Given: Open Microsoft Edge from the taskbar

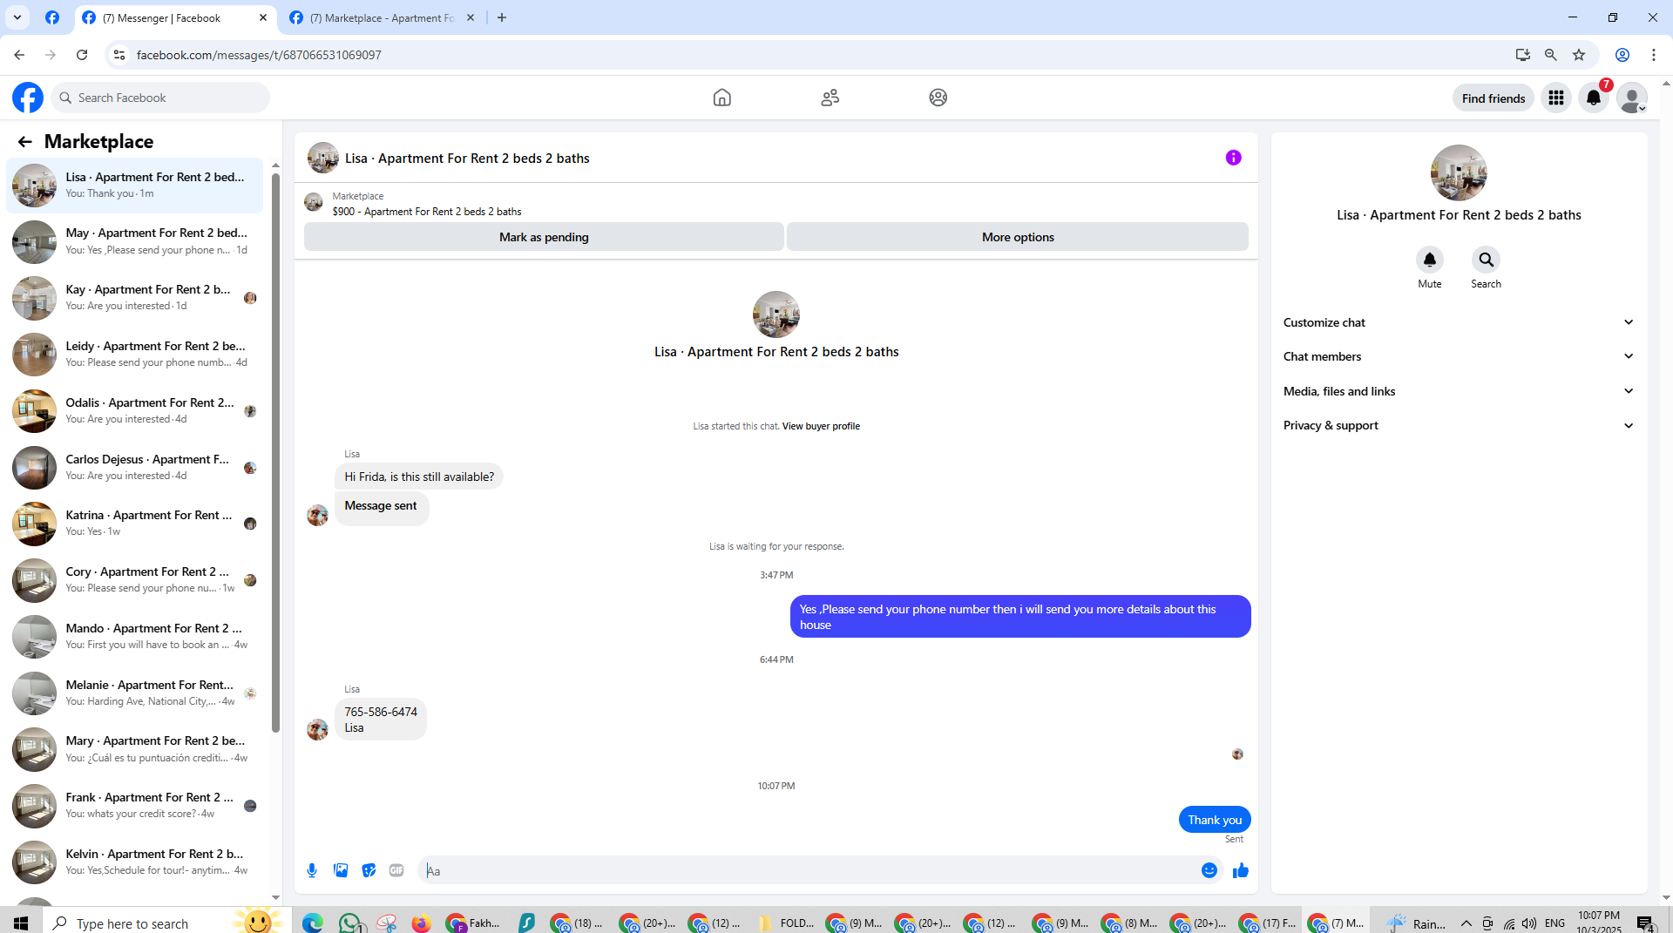Looking at the screenshot, I should pyautogui.click(x=312, y=923).
